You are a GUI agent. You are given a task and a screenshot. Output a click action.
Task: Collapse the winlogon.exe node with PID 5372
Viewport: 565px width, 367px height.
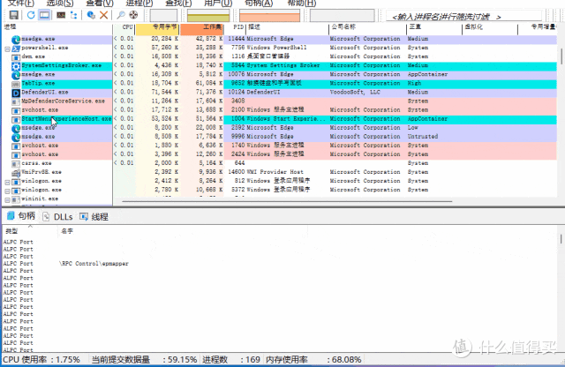[x=7, y=191]
